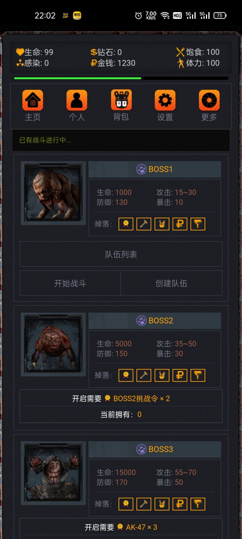This screenshot has width=242, height=539.
Task: Select the BOSS3 title header
Action: tap(155, 449)
